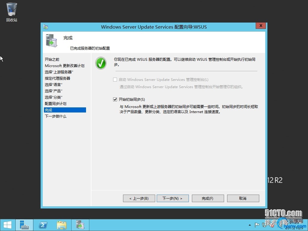Click the Action Center flag tray icon
The image size is (308, 231).
click(x=257, y=225)
